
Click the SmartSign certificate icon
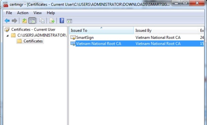point(73,37)
